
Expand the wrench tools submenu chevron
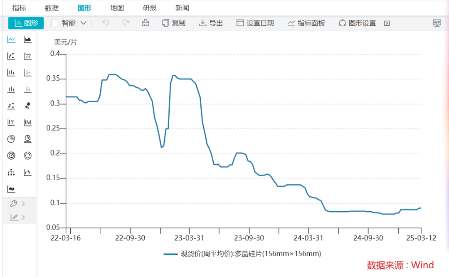(23, 204)
